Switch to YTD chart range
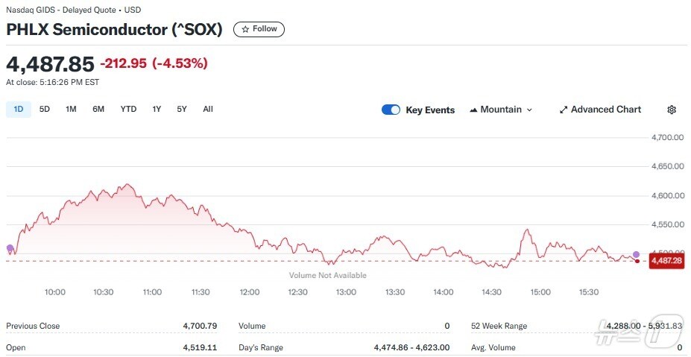Screen dimensions: 691x357 tap(128, 109)
